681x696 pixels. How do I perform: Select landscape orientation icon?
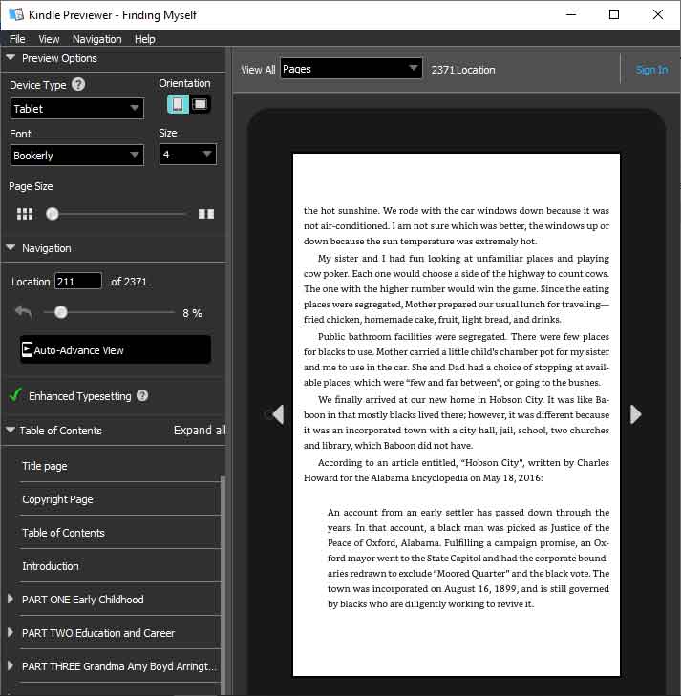point(201,105)
